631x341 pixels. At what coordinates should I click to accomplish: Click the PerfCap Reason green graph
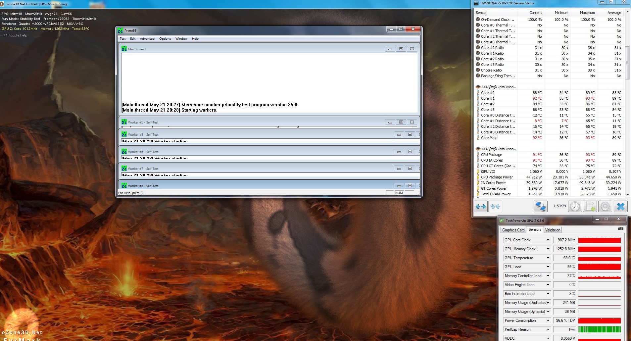[x=599, y=329]
